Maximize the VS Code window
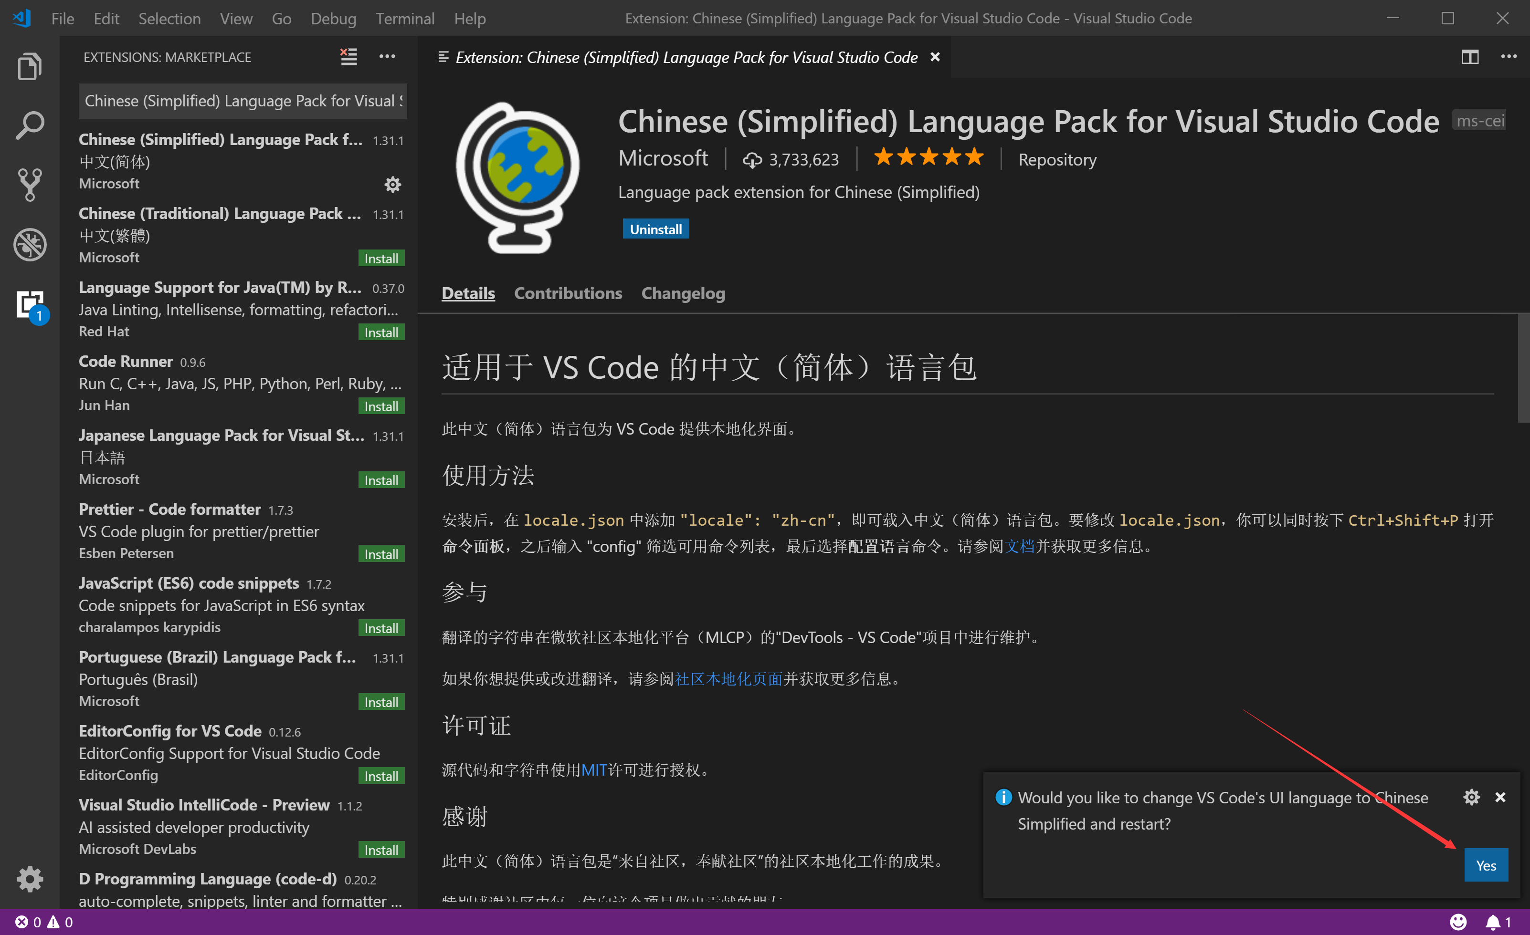The width and height of the screenshot is (1530, 935). pyautogui.click(x=1447, y=18)
